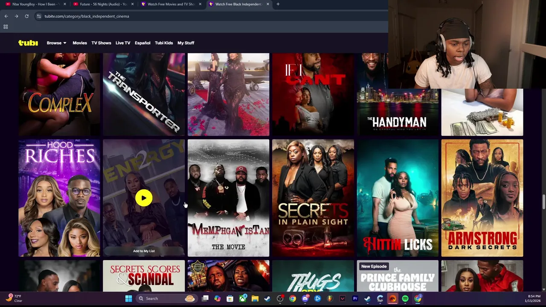Open the Movies section
Viewport: 546px width, 307px height.
[x=80, y=43]
